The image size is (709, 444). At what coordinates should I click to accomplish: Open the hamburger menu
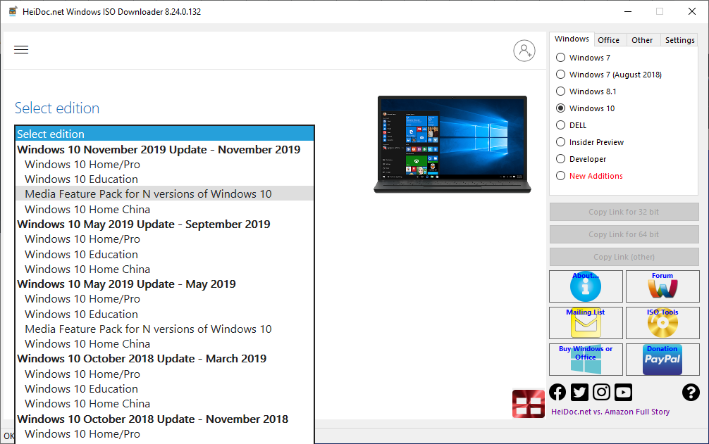(21, 50)
